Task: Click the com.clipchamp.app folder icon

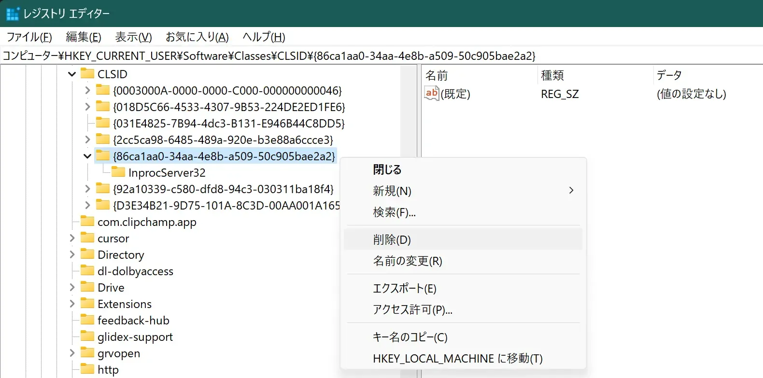Action: (87, 221)
